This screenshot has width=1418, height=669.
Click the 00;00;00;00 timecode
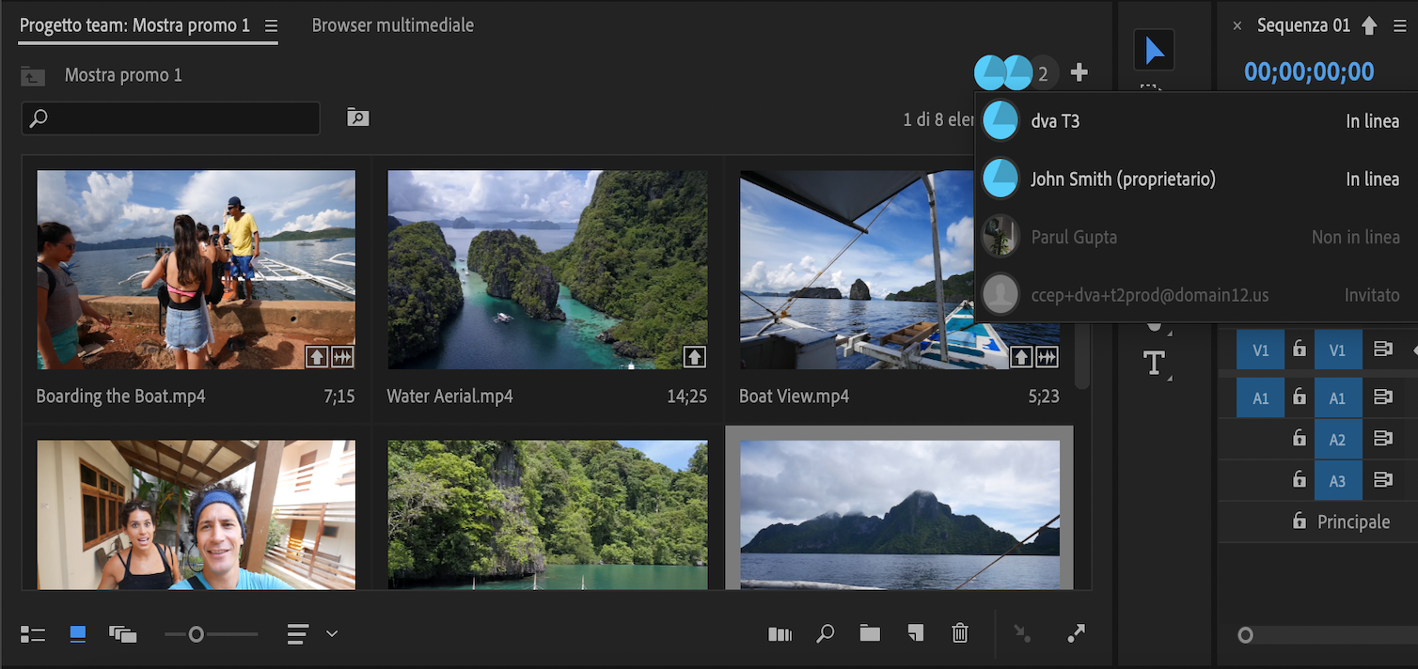click(x=1309, y=71)
